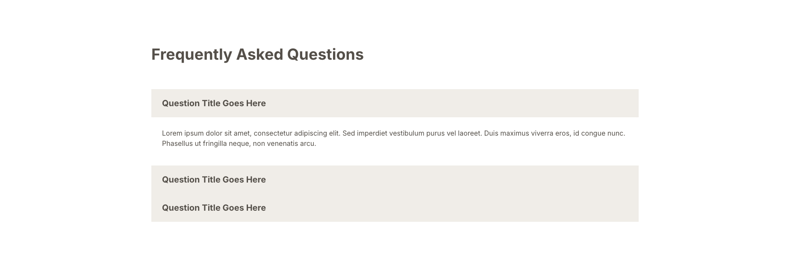Image resolution: width=790 pixels, height=267 pixels.
Task: Click the grouped accordion block containing two questions
Action: (x=395, y=193)
